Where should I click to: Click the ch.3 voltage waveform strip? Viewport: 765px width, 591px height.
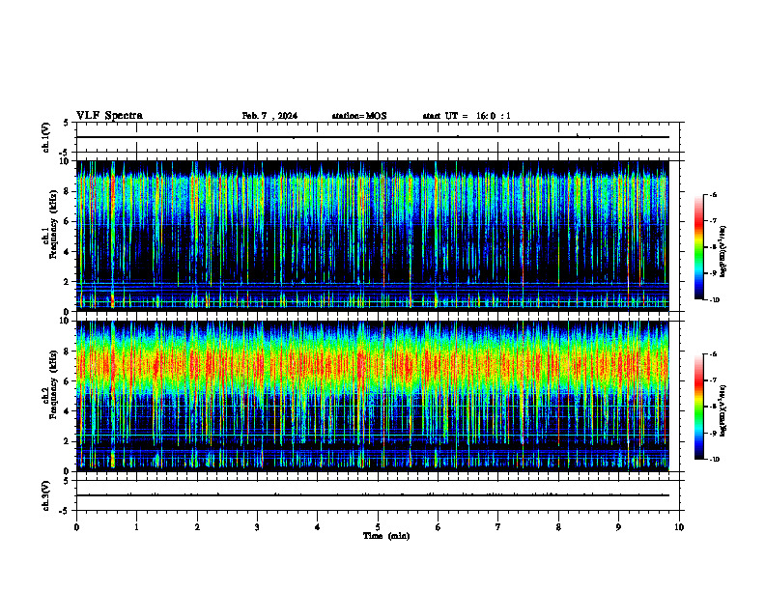point(378,495)
